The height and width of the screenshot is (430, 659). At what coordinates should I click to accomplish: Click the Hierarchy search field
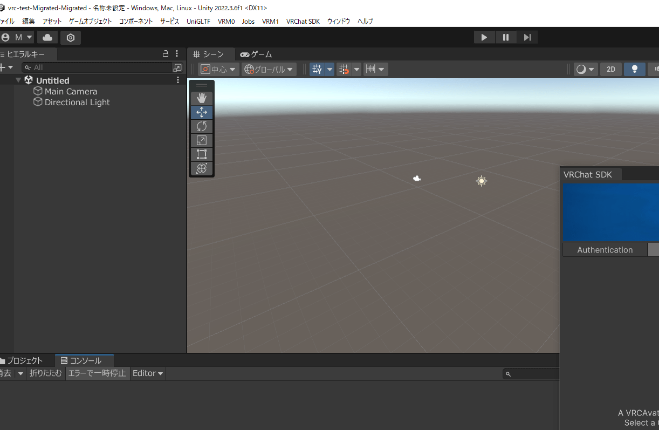(x=97, y=67)
